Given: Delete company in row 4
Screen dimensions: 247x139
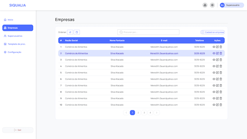Looking at the screenshot, I should coord(221,66).
